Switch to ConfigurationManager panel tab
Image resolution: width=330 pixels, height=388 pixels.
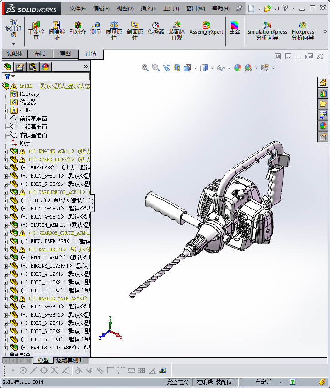click(x=33, y=67)
